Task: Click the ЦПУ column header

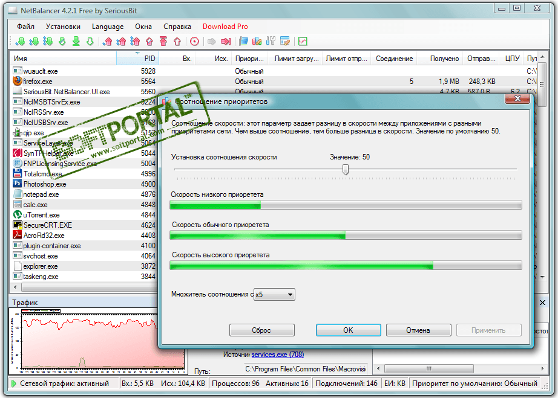Action: click(512, 59)
